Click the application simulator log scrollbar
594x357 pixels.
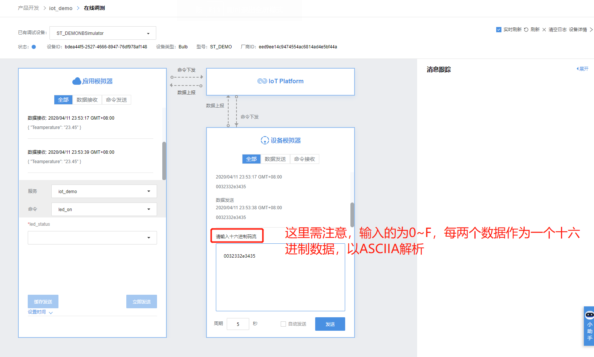[164, 161]
